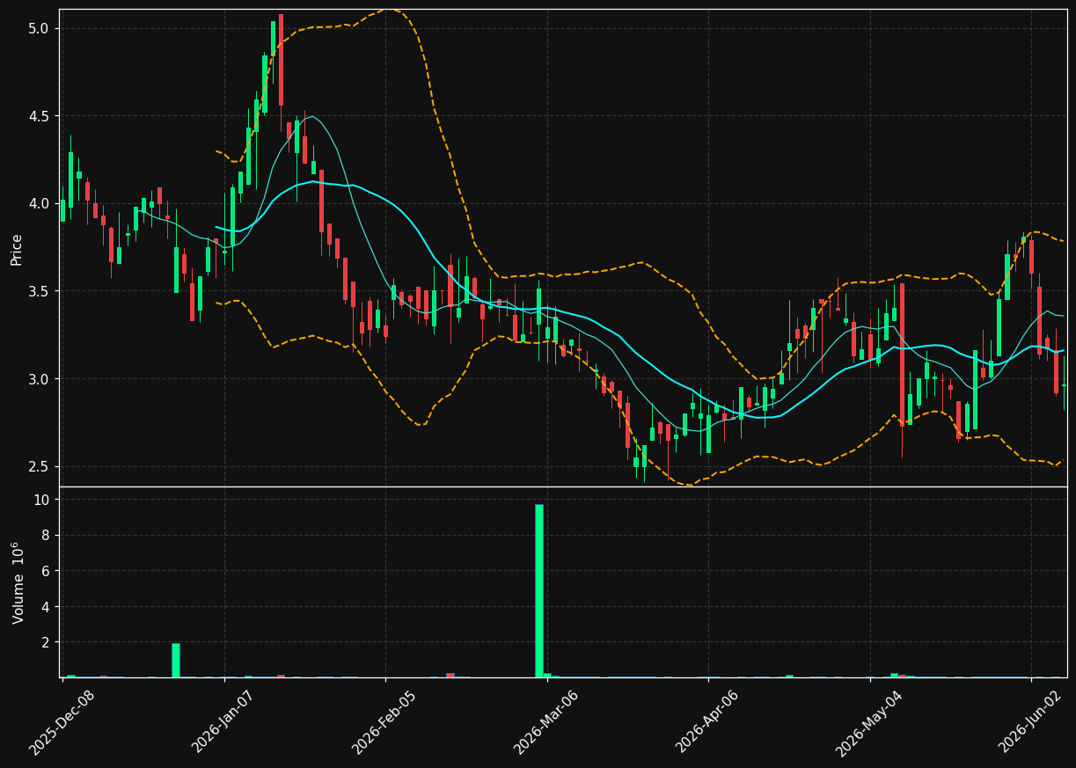Click the 3.0 price tick label

pos(40,379)
